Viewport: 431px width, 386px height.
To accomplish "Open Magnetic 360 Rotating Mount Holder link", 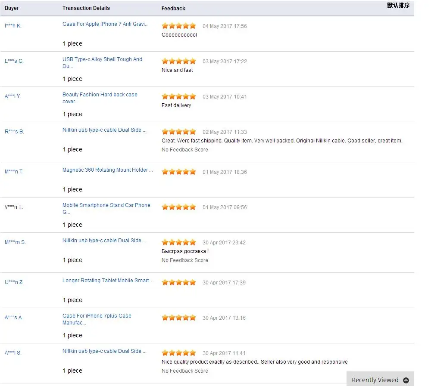I will (x=107, y=170).
